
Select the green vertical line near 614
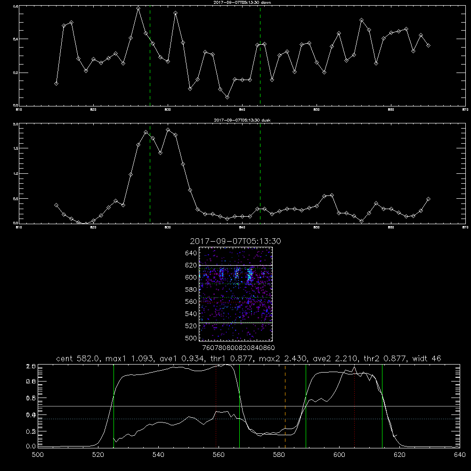(382, 406)
